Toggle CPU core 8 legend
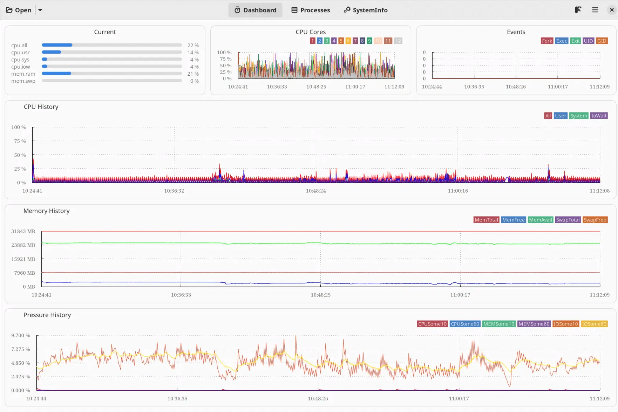 [362, 41]
